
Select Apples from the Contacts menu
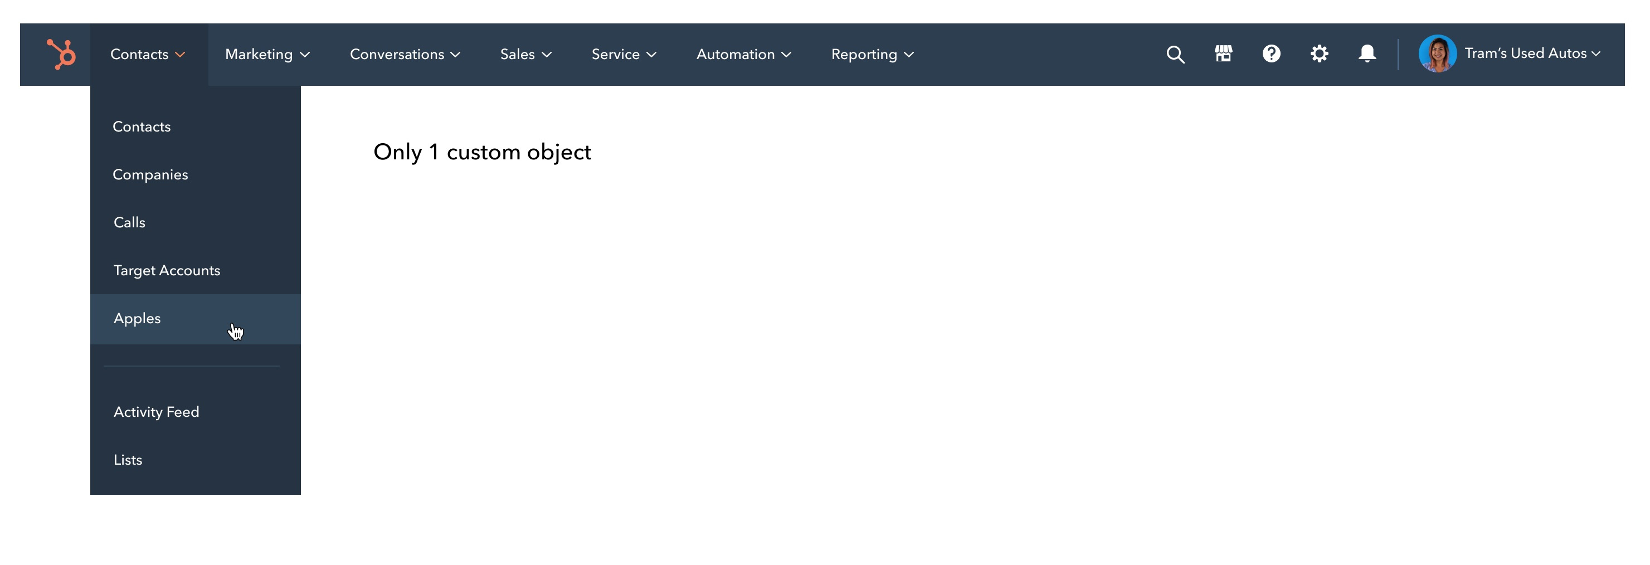(x=137, y=318)
